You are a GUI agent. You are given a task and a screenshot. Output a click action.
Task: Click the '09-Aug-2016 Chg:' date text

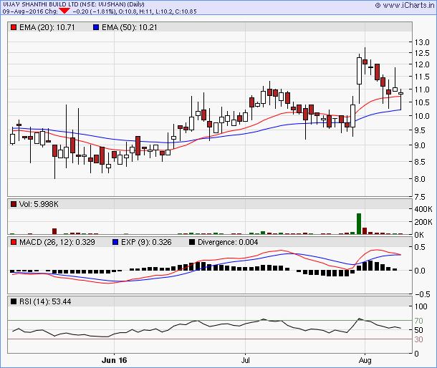30,11
